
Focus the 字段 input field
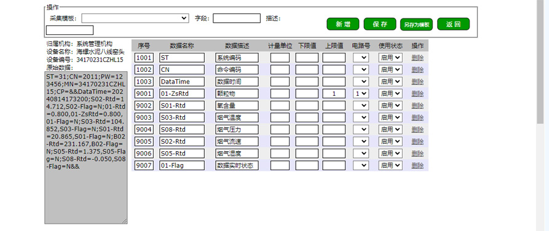point(237,18)
